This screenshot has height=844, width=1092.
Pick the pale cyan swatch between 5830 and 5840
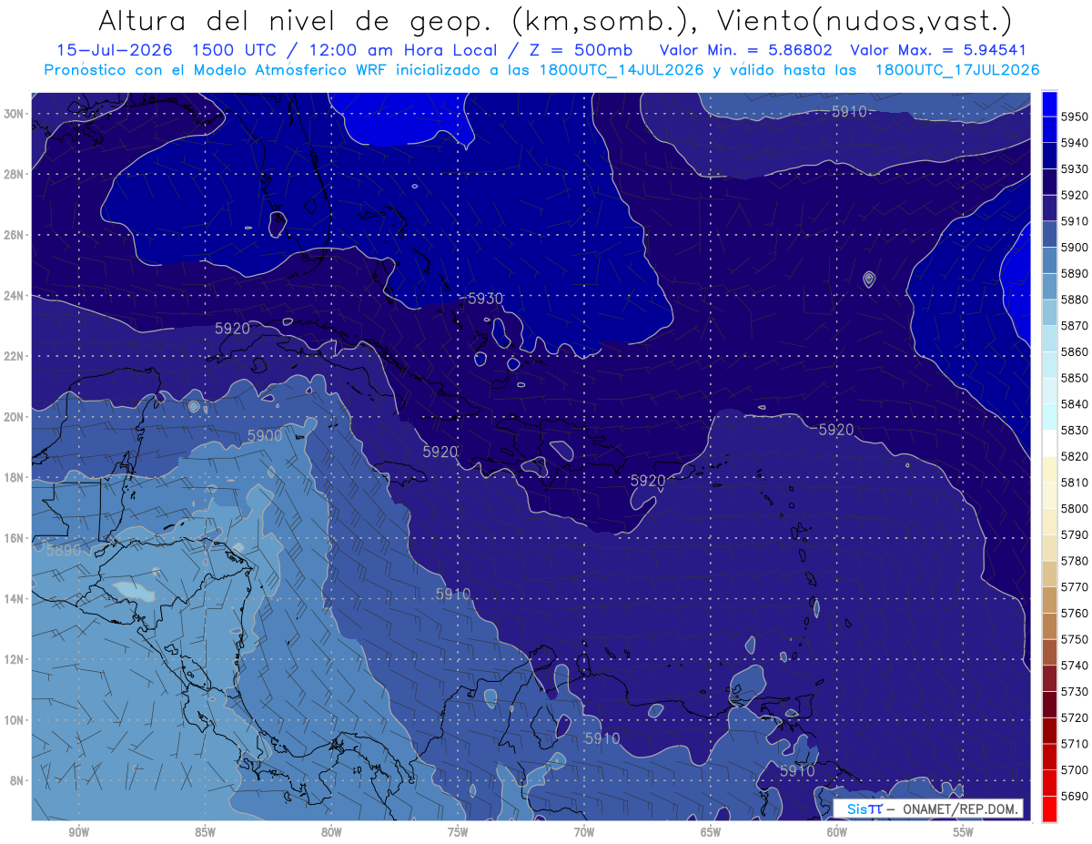click(1049, 417)
